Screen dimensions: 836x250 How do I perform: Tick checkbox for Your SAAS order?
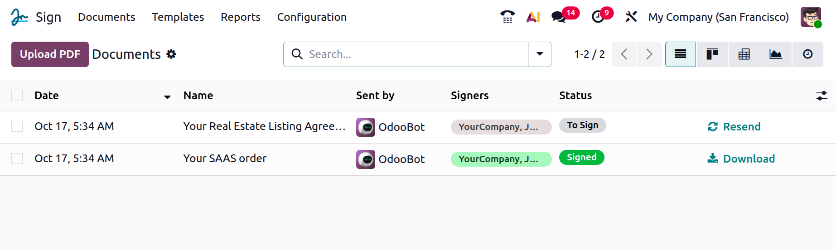pos(17,159)
